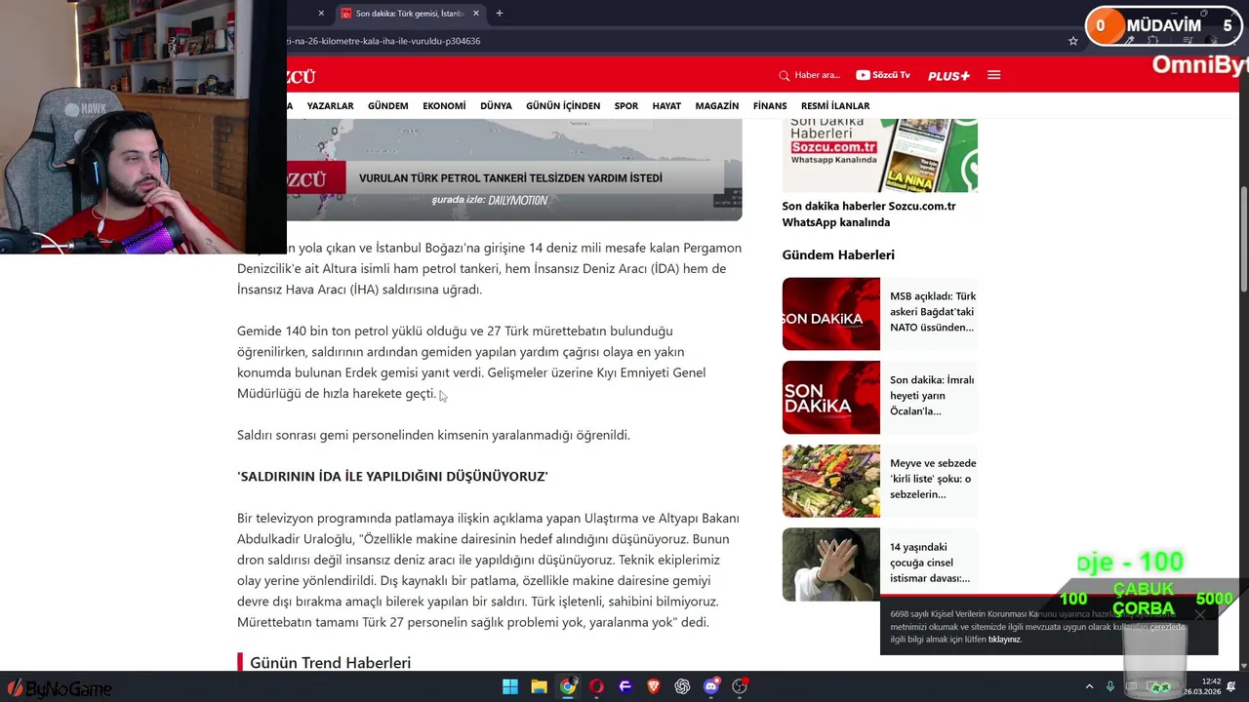Viewport: 1249px width, 702px height.
Task: Open the Windows Start menu
Action: pyautogui.click(x=510, y=686)
